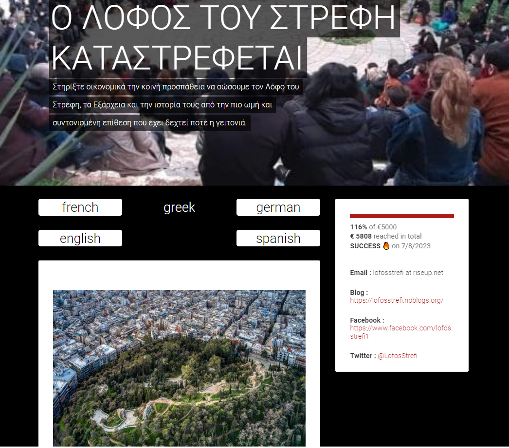Click the 'on 7/8/2023' date text

411,246
